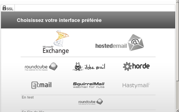
Task: Select the SquirrelMail webmail logo
Action: 89,85
